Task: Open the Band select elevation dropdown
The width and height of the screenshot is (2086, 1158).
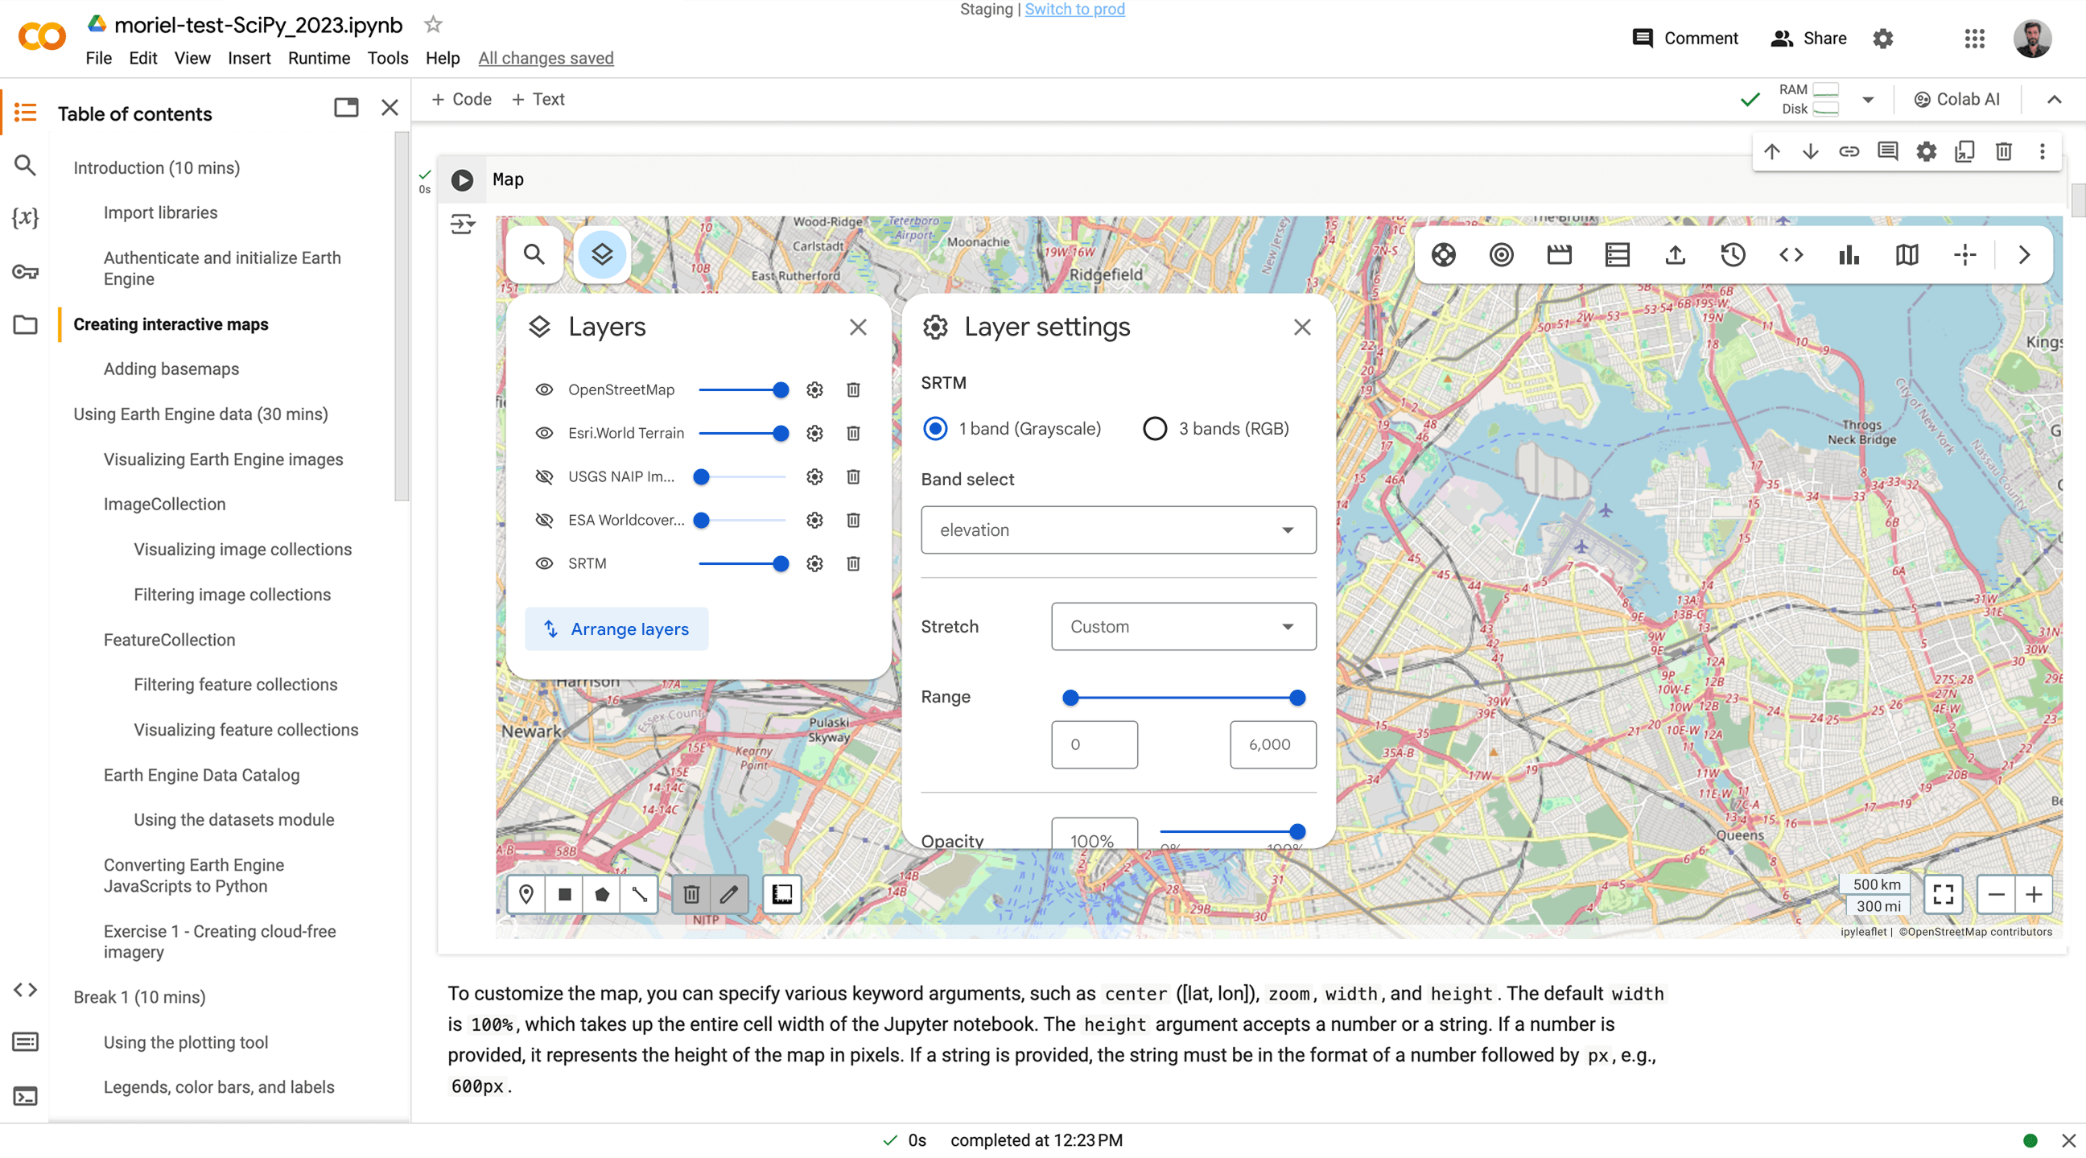Action: coord(1119,530)
